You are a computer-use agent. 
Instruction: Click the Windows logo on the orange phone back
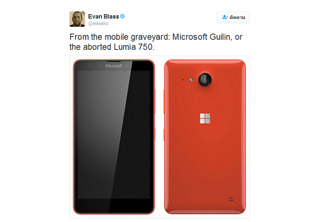(205, 118)
